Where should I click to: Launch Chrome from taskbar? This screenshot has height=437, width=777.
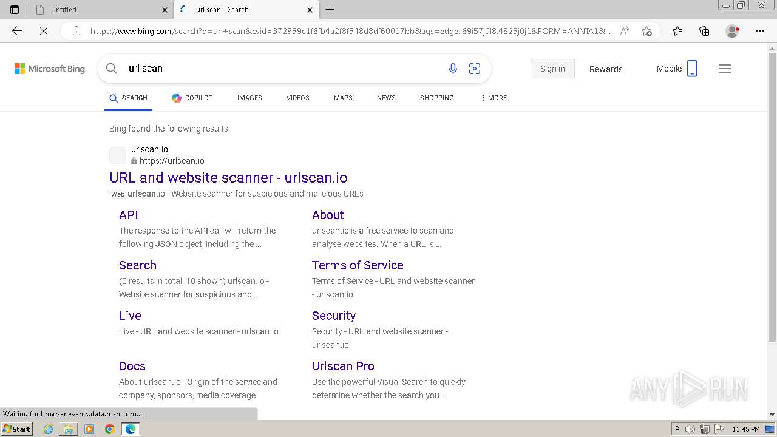[x=110, y=429]
